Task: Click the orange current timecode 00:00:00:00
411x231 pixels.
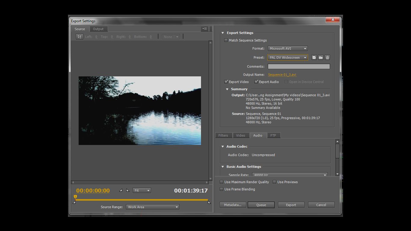Action: click(x=93, y=190)
